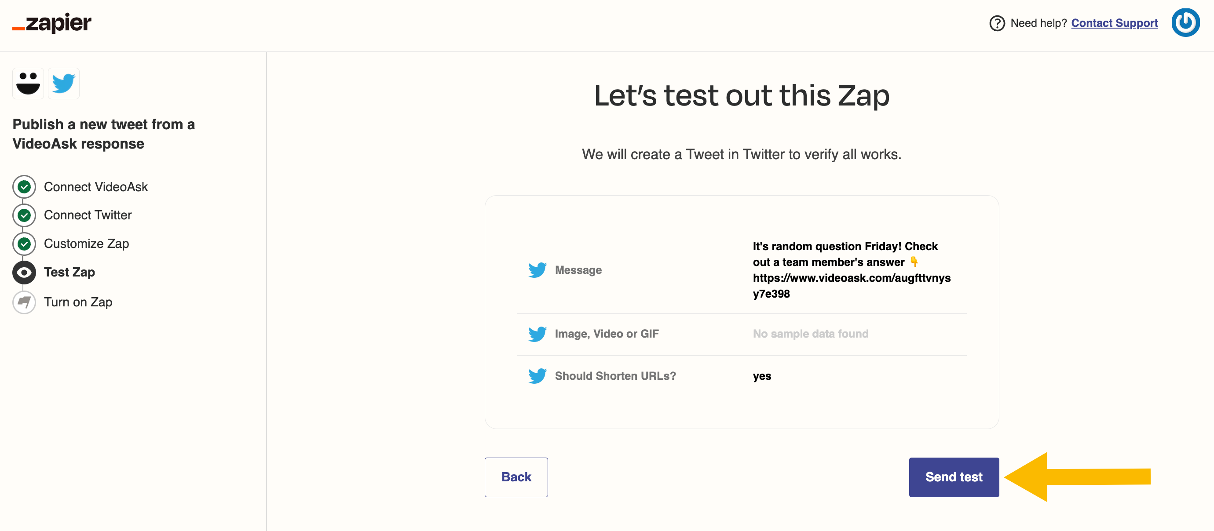Select the Connect Twitter step

tap(88, 215)
